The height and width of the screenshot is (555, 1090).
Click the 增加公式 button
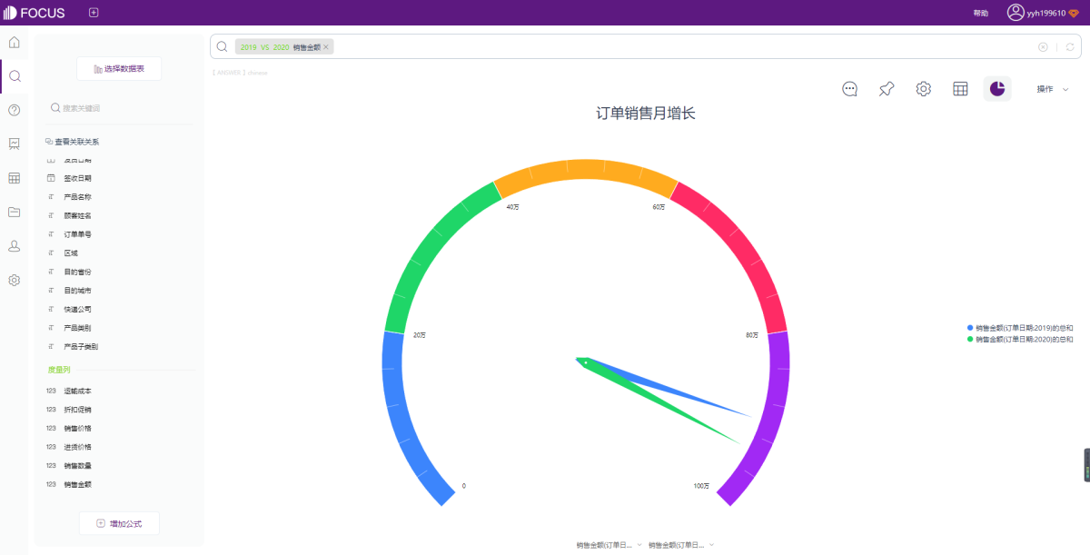coord(119,523)
